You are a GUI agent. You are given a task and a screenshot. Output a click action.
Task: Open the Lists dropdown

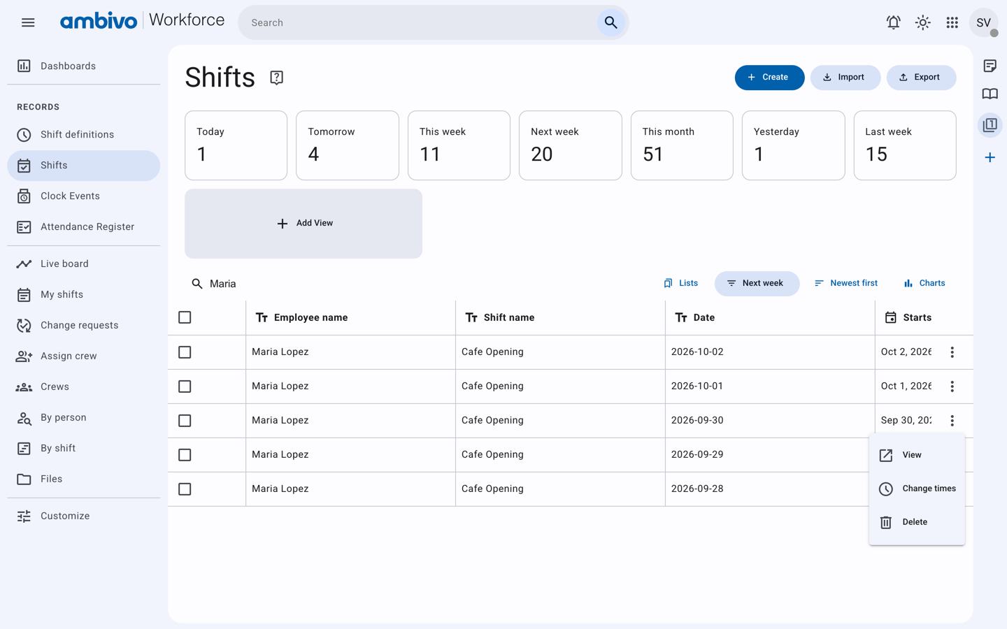click(x=680, y=283)
